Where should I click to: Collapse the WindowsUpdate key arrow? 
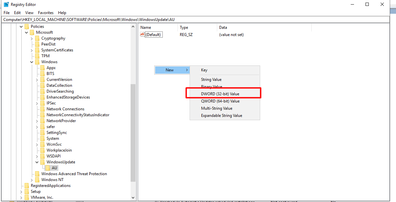point(37,162)
